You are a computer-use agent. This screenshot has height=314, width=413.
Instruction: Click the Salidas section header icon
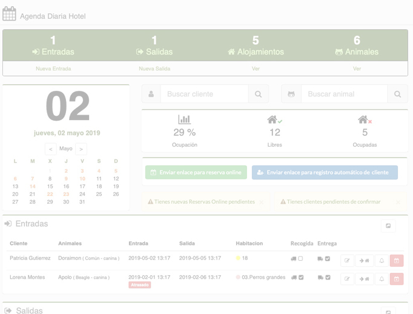[8, 310]
